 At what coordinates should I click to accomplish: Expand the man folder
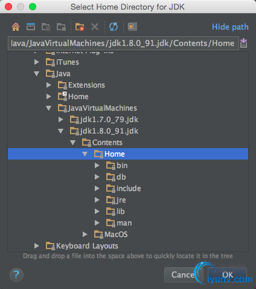pos(97,223)
